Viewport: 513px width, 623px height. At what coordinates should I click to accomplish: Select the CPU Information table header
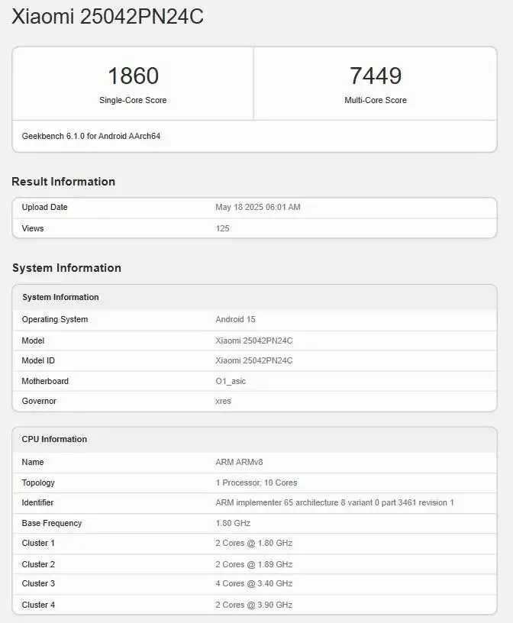54,439
